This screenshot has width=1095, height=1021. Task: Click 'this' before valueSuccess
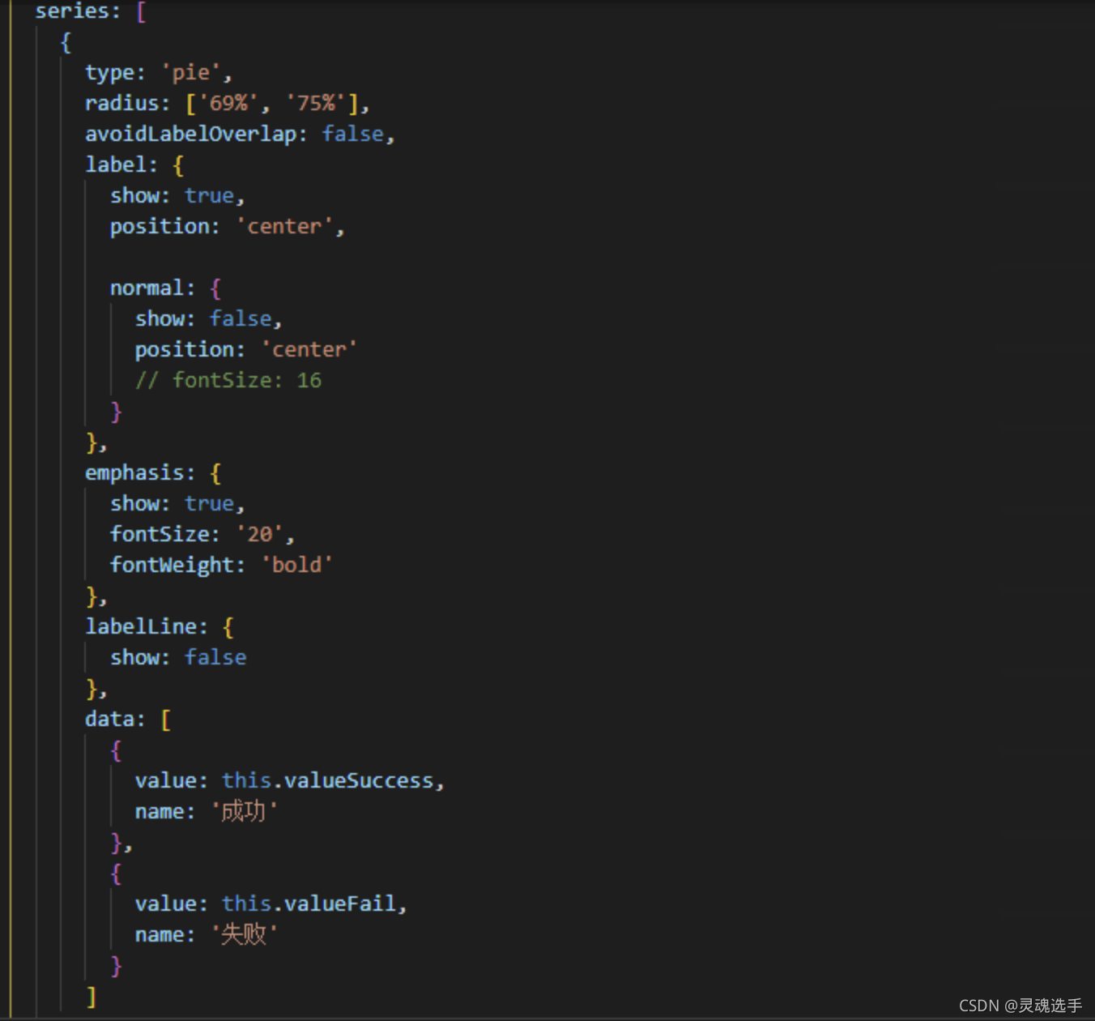[x=246, y=780]
